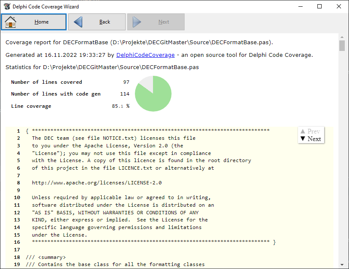The height and width of the screenshot is (269, 349).
Task: Click the Delphi Code Coverage Wizard title icon
Action: pos(7,6)
